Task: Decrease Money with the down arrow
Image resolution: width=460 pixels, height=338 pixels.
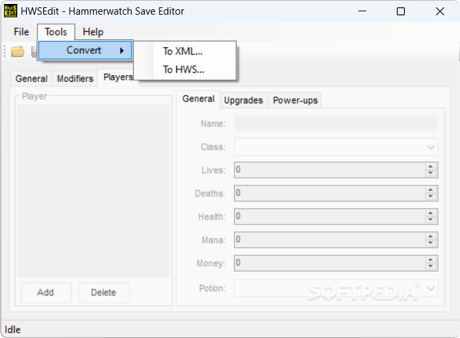Action: coord(430,266)
